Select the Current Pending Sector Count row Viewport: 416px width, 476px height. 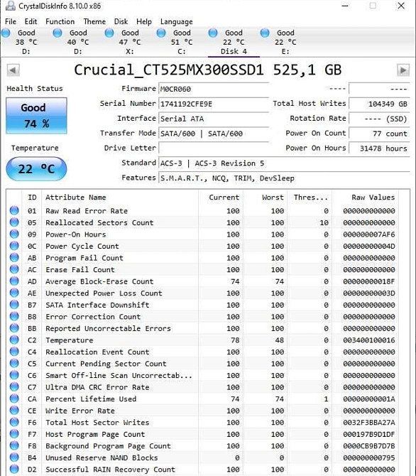coord(202,364)
